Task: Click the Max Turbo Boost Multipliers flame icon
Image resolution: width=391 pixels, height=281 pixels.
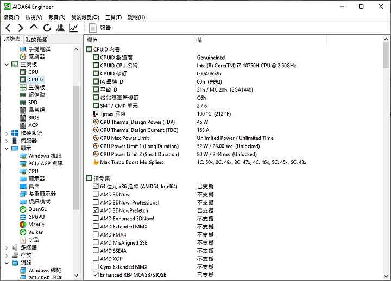Action: tap(96, 162)
